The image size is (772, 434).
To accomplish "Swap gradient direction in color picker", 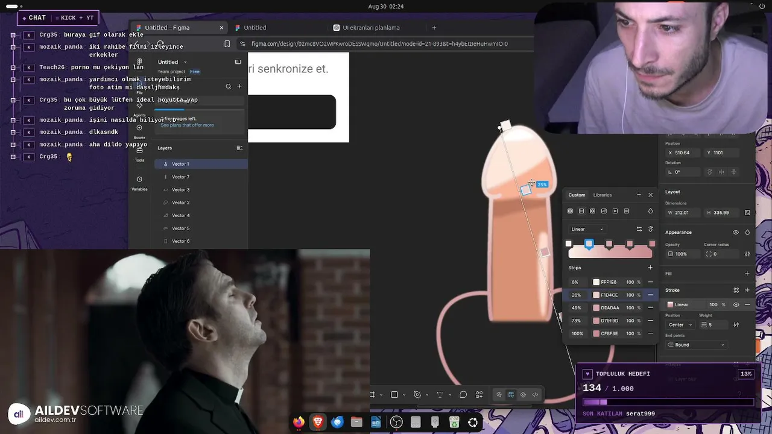I will pos(639,229).
